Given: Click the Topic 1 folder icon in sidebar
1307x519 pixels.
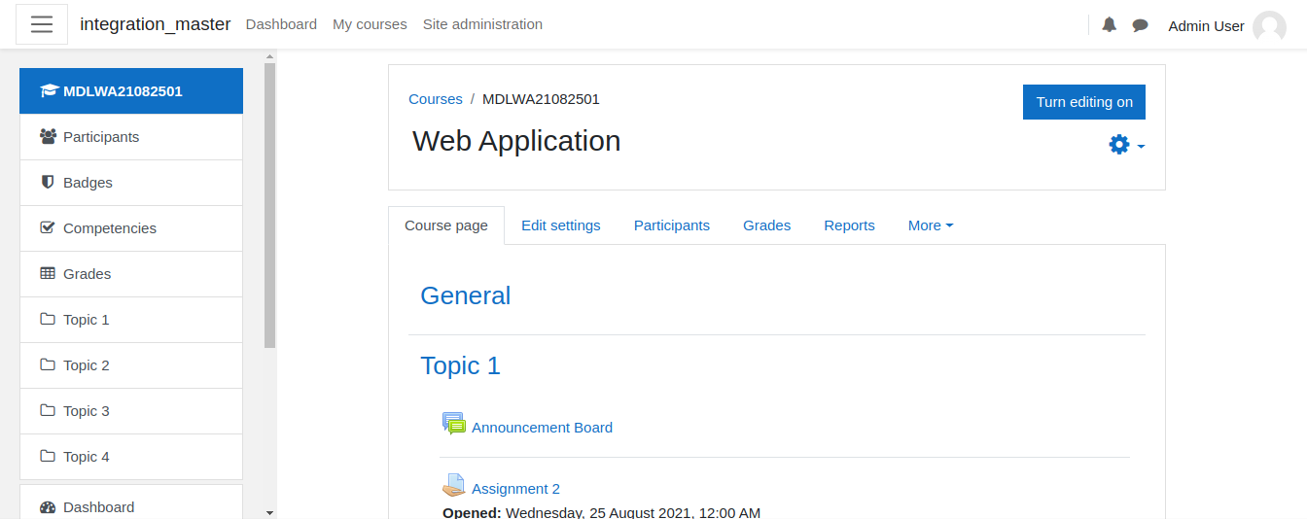Looking at the screenshot, I should point(48,320).
